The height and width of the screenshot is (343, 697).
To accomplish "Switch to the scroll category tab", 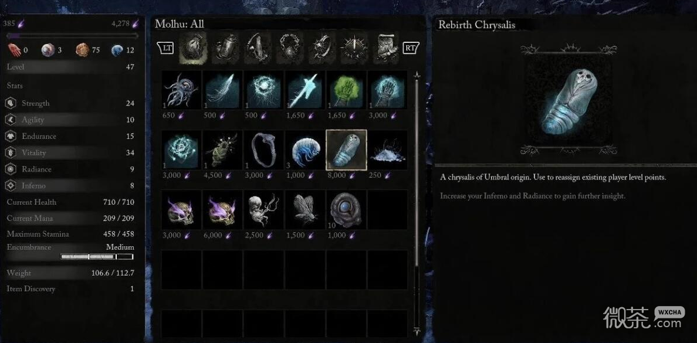I will [387, 48].
